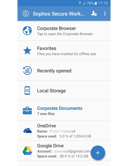Tap the Recently opened history icon
This screenshot has height=166, width=128.
27,71
